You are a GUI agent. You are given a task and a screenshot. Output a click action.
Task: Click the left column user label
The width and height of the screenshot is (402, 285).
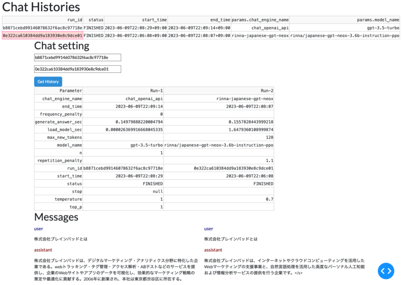(38, 228)
